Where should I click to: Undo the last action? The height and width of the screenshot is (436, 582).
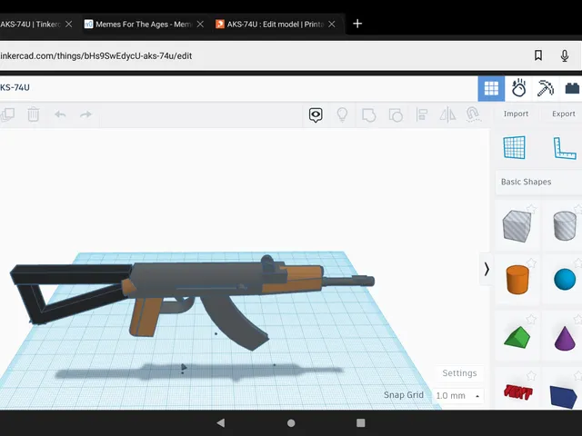pyautogui.click(x=60, y=114)
